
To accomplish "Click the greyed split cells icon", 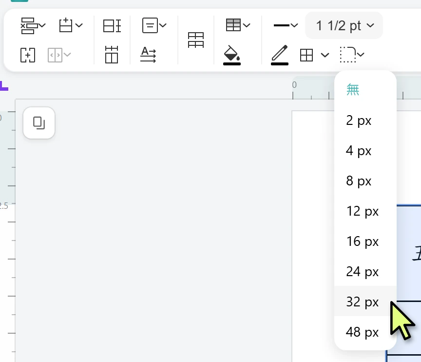I will coord(55,55).
